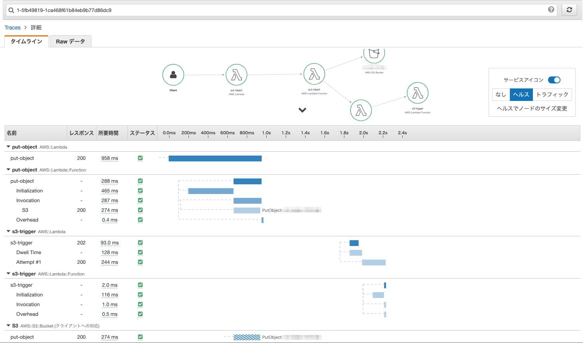Select the put-object Lambda Function node icon
Viewport: 583px width, 343px height.
(314, 74)
